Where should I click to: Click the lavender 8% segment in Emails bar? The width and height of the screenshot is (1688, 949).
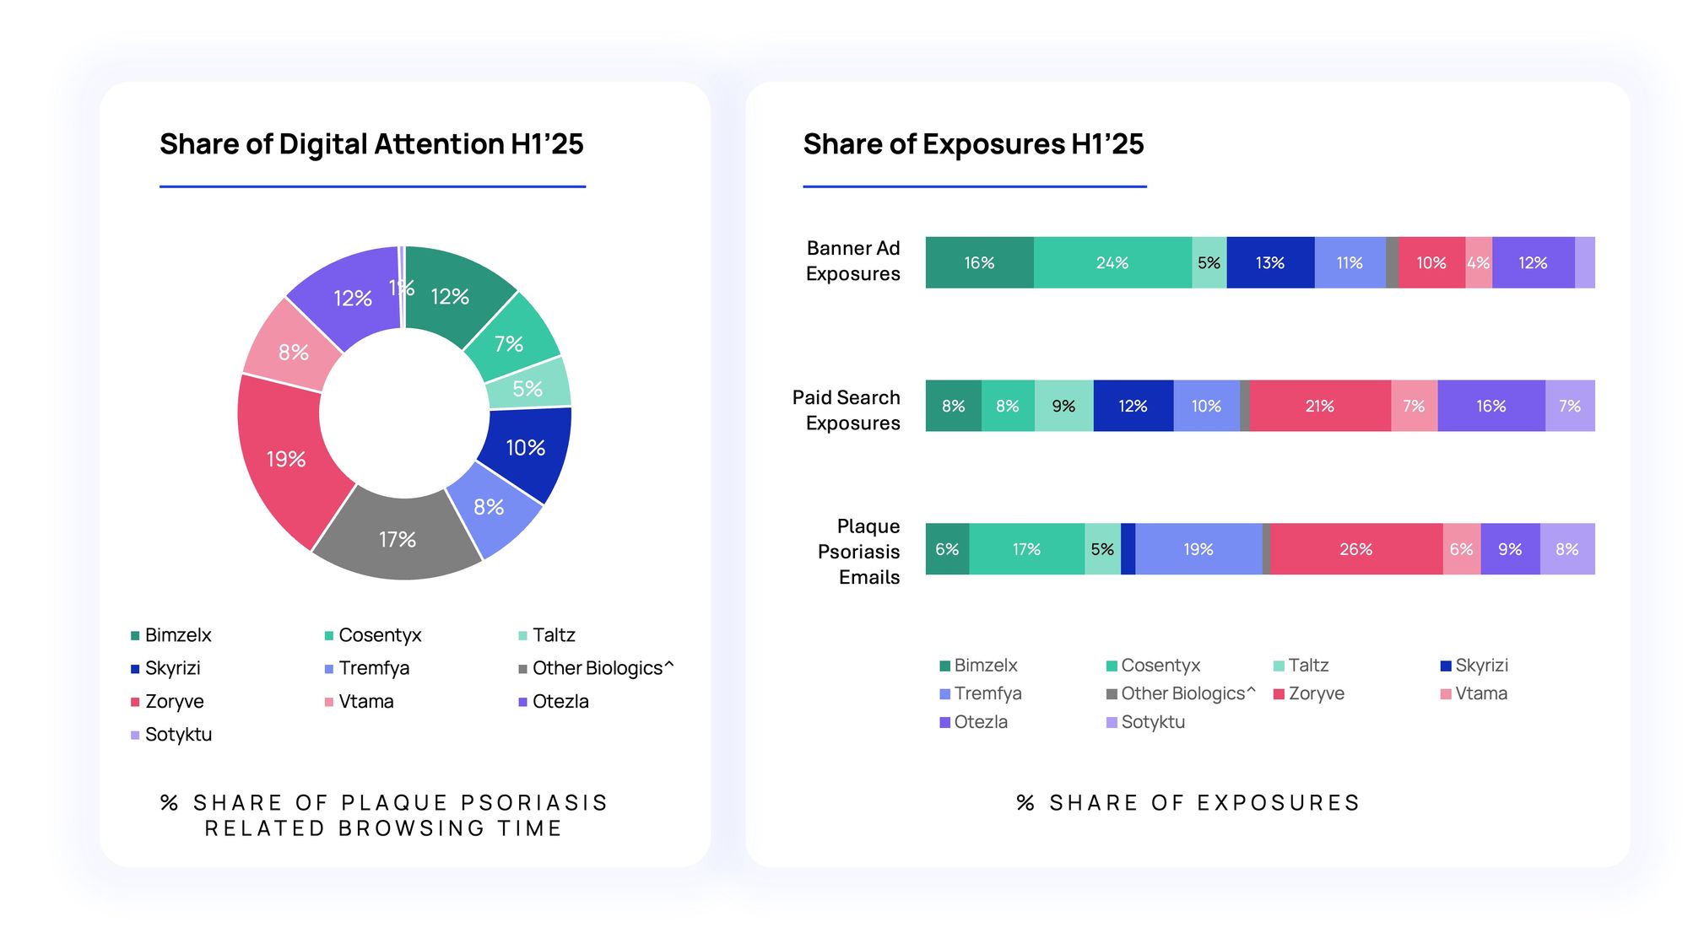[x=1567, y=549]
